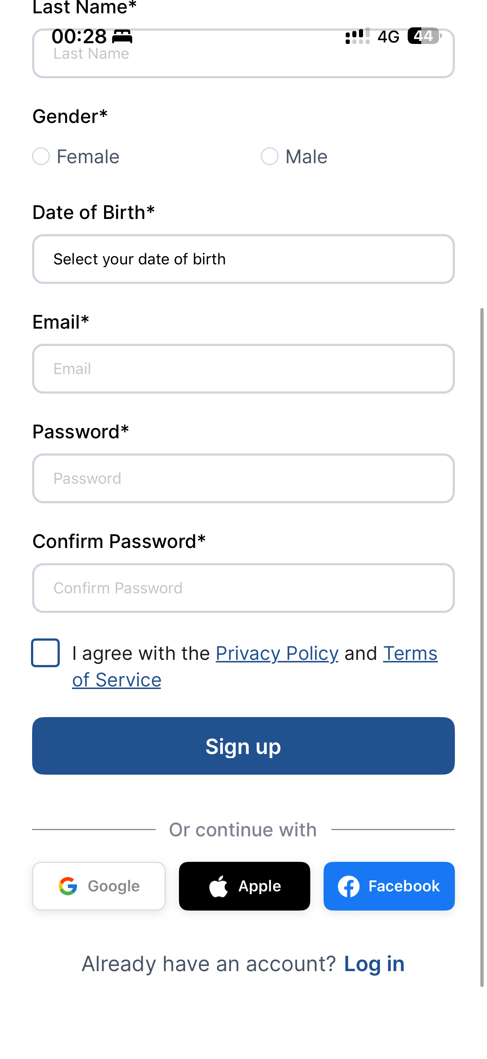Open the date of birth picker
The width and height of the screenshot is (487, 1059).
pos(243,259)
